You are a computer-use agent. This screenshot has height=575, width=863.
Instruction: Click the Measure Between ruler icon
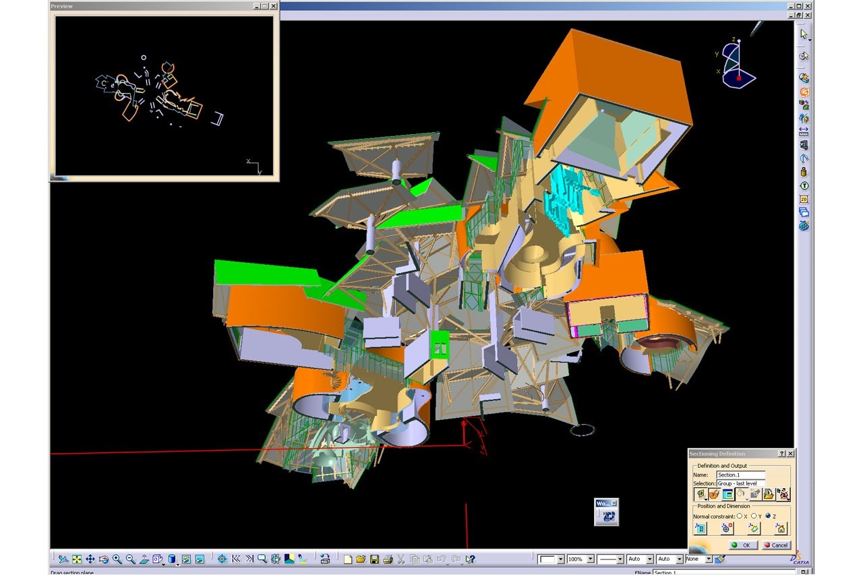804,131
